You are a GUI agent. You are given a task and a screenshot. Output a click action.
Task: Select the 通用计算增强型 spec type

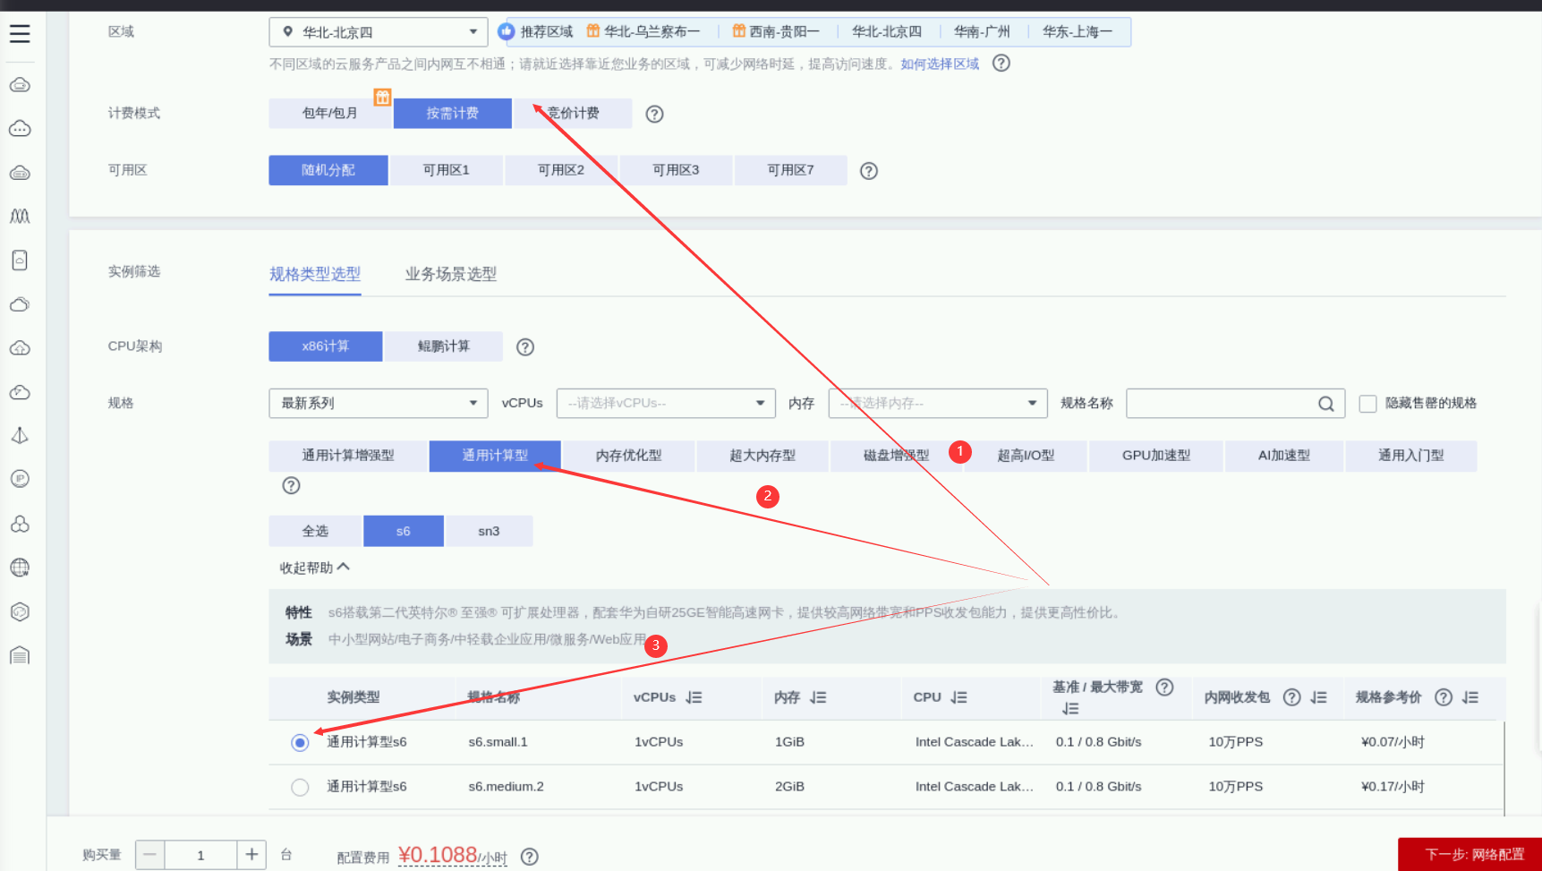[x=348, y=456]
